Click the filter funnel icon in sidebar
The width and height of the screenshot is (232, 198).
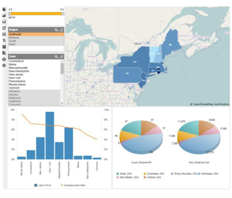[4, 41]
